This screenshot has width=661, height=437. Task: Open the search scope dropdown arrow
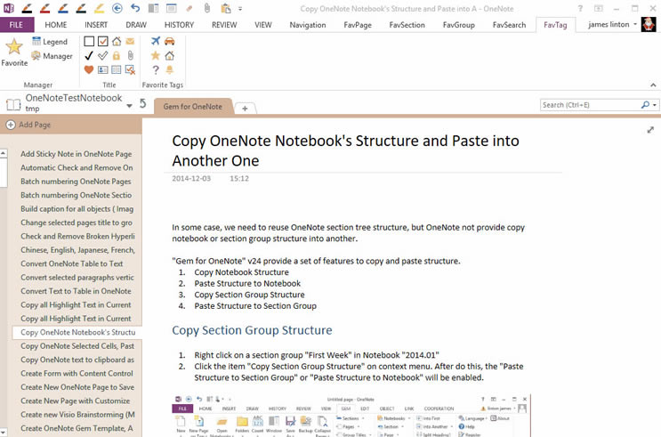point(655,105)
